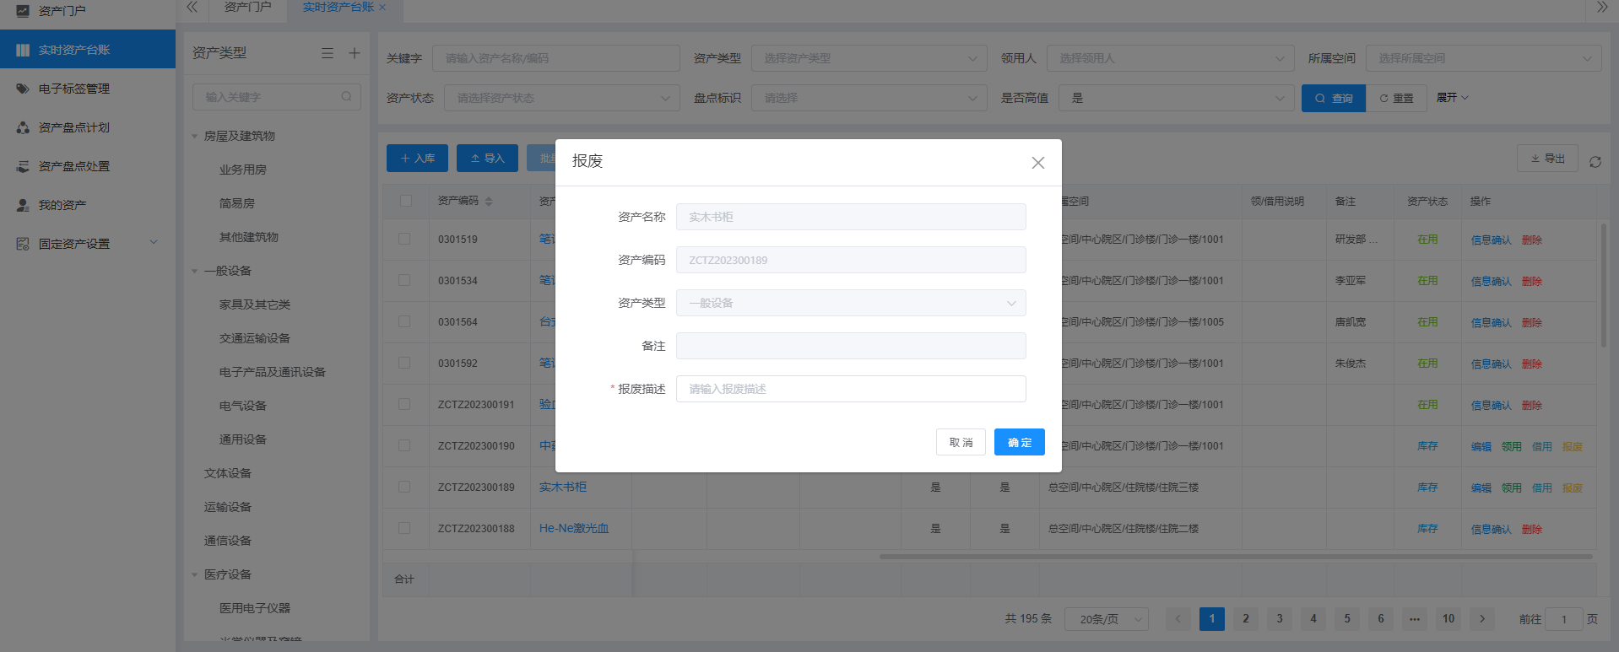The image size is (1619, 652).
Task: Type in the 报废描述 input field
Action: click(850, 389)
